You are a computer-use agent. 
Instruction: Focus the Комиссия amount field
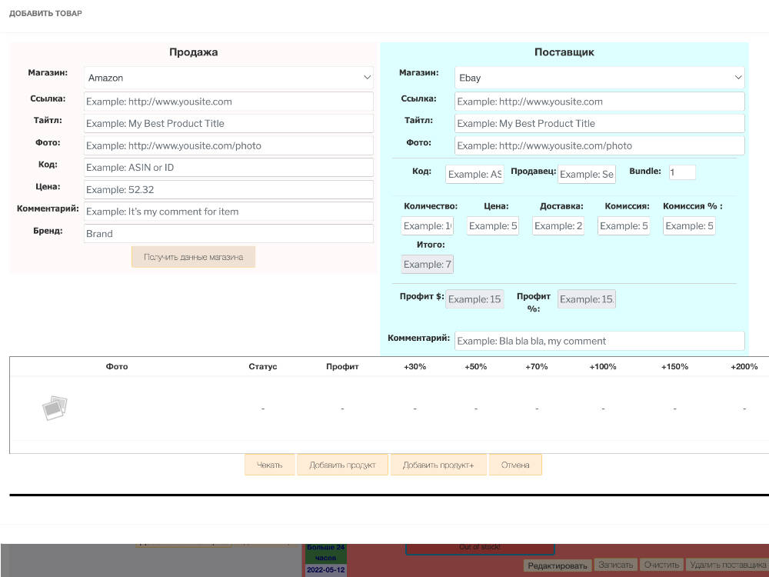(x=624, y=225)
